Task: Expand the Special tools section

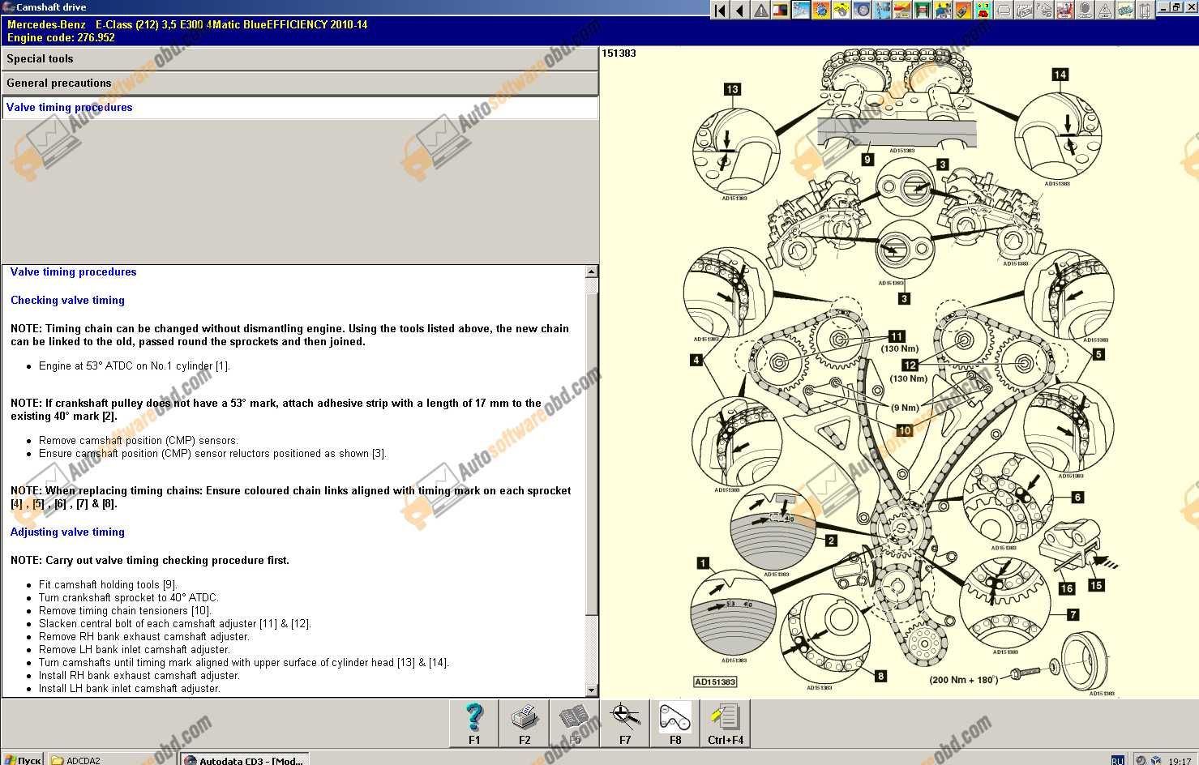Action: [300, 58]
